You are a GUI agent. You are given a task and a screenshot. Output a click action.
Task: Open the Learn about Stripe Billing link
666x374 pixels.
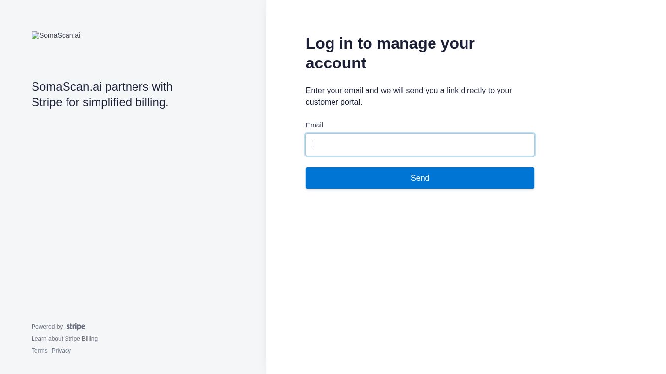(x=65, y=339)
